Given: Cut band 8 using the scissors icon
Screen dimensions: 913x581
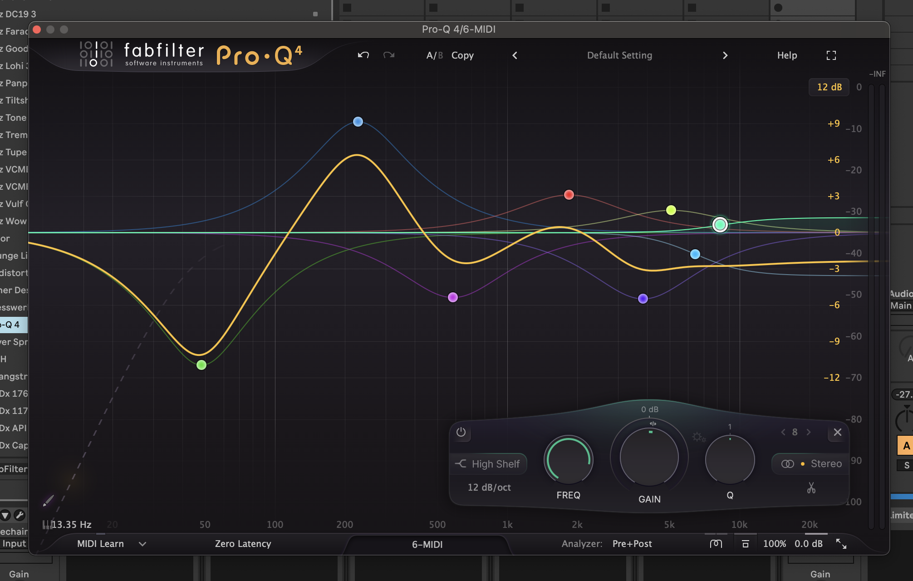Looking at the screenshot, I should coord(811,488).
